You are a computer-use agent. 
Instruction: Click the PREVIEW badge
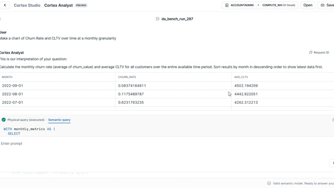(81, 5)
